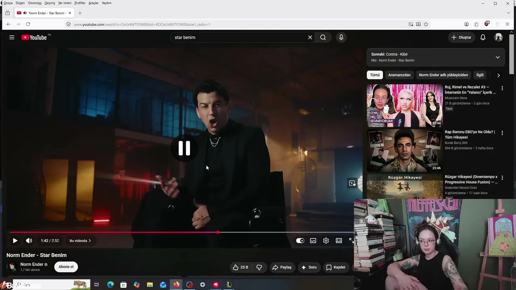516x290 pixels.
Task: Open Task View on the taskbar
Action: pos(97,285)
